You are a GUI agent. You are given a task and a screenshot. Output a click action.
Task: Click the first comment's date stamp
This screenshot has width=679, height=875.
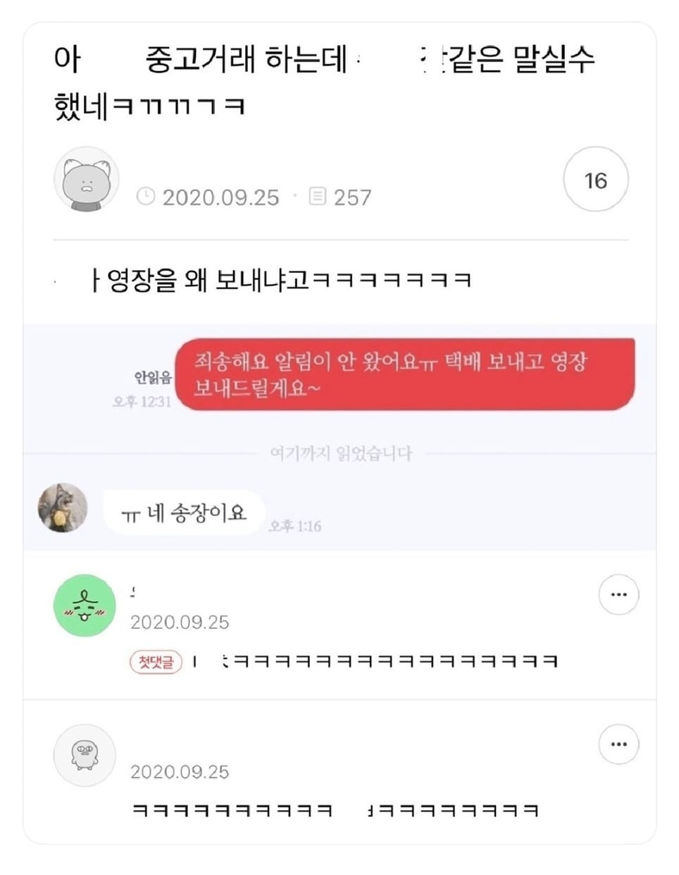180,623
